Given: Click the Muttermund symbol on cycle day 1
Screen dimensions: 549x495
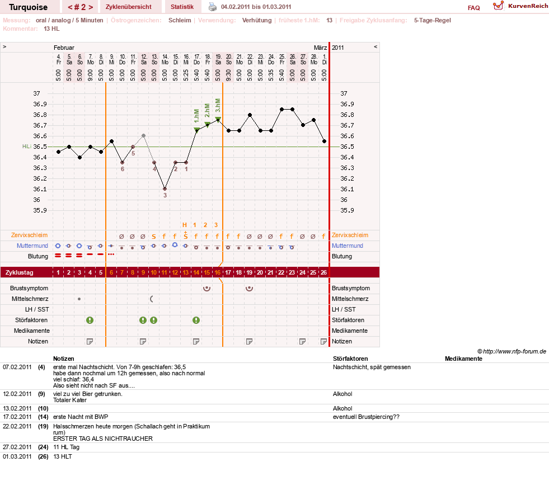Looking at the screenshot, I should tap(58, 246).
